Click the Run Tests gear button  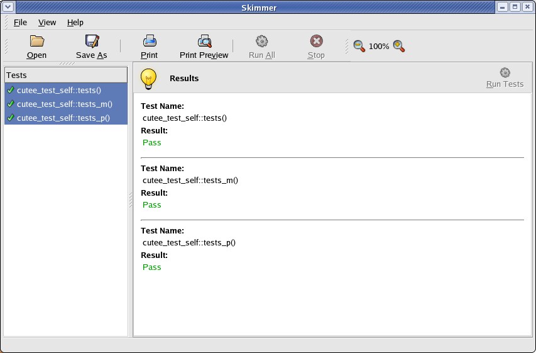pyautogui.click(x=505, y=78)
